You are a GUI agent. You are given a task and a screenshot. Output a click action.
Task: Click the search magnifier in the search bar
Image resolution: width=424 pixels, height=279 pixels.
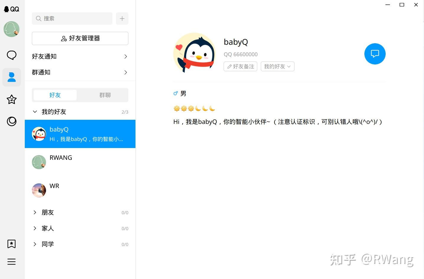[38, 18]
